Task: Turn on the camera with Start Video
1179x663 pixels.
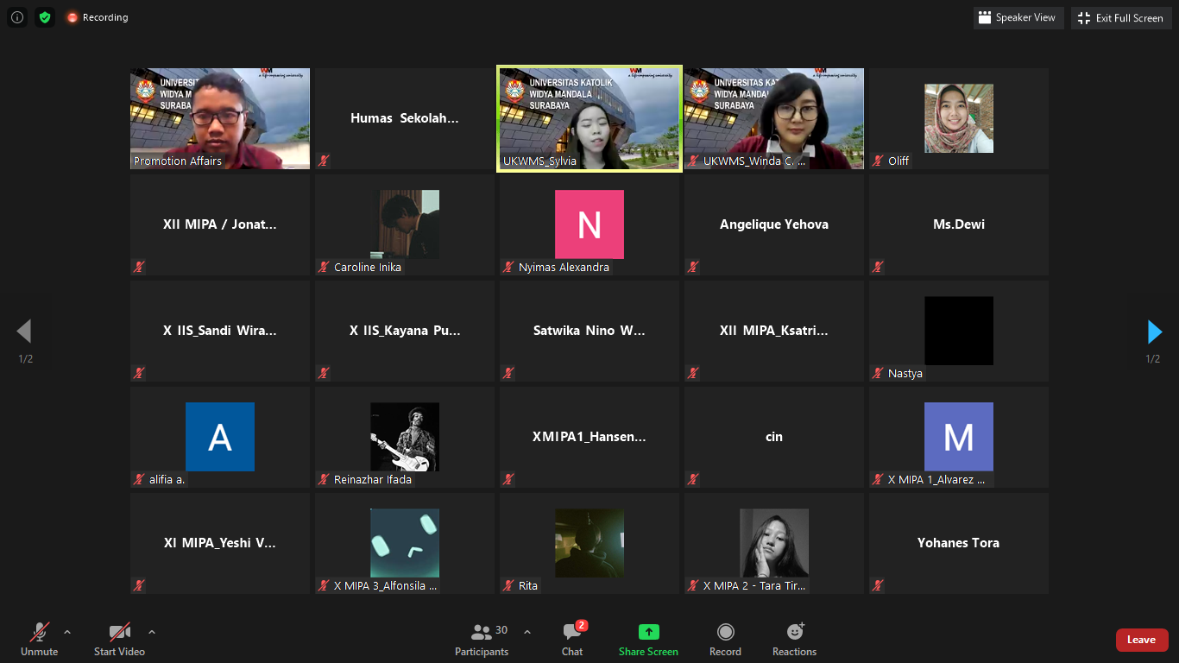Action: click(x=119, y=640)
